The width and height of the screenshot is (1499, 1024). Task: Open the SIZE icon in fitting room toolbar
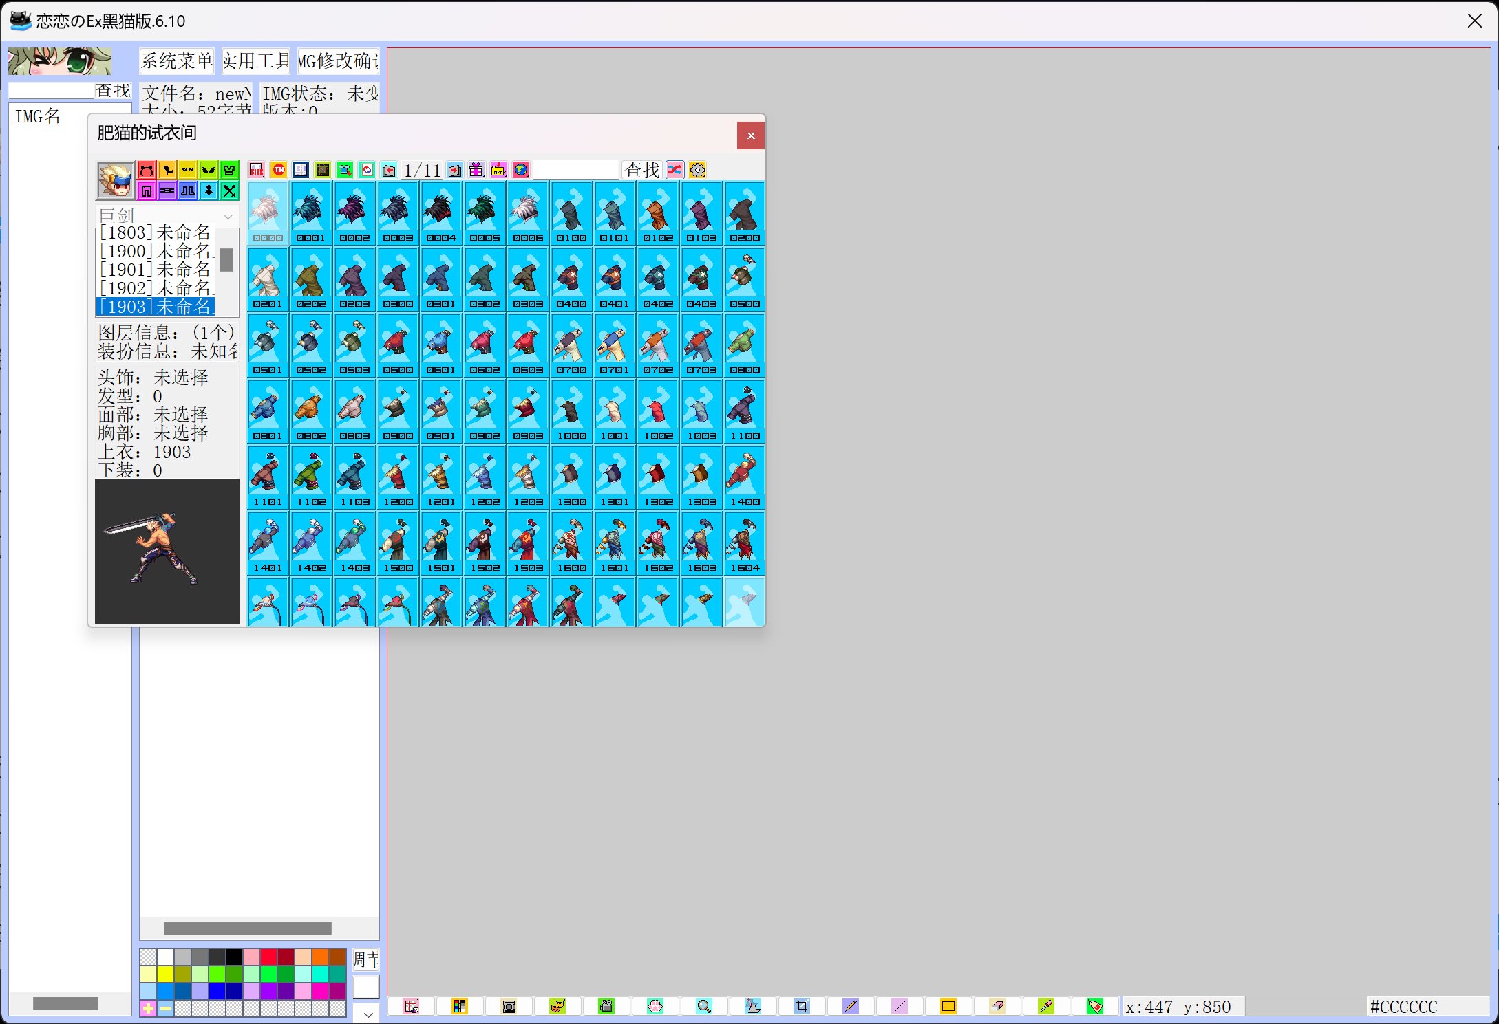point(257,170)
